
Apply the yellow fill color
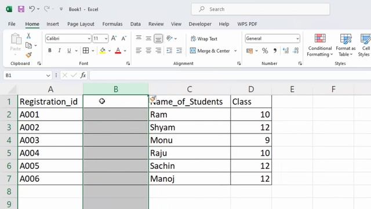coord(103,51)
